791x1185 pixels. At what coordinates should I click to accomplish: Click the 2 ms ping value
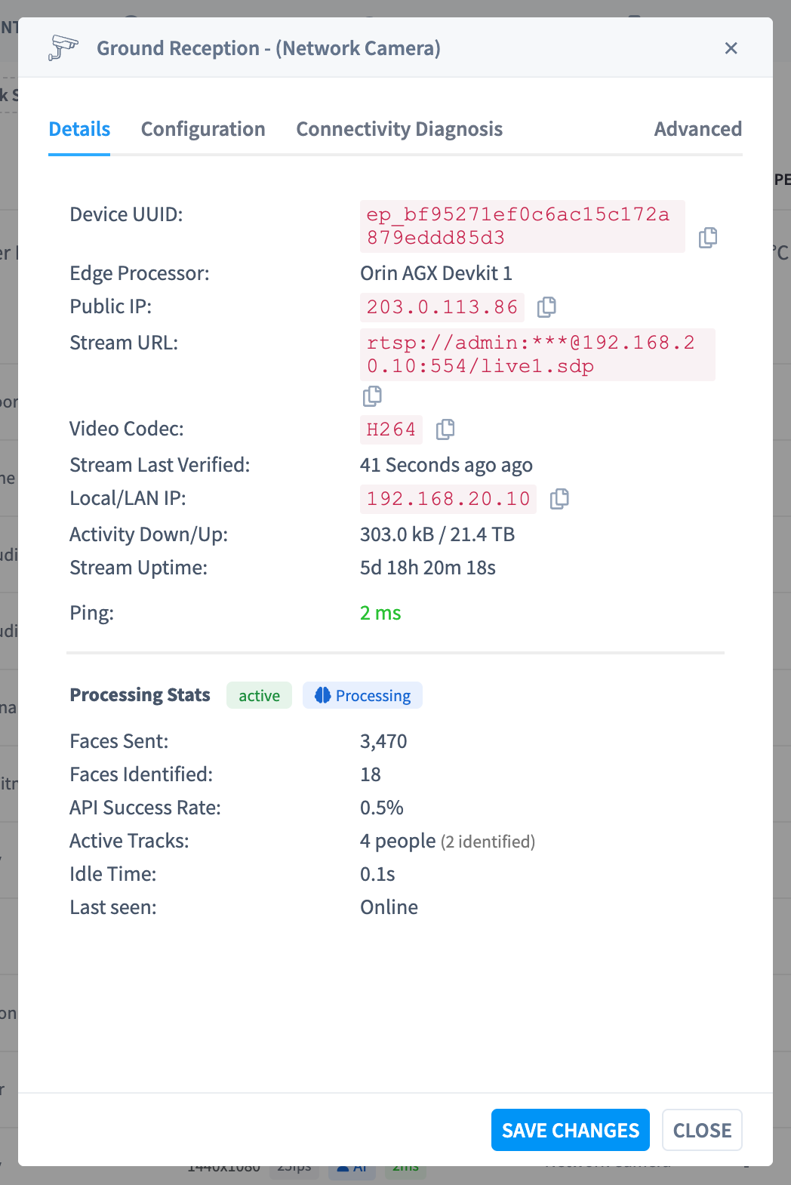(380, 613)
